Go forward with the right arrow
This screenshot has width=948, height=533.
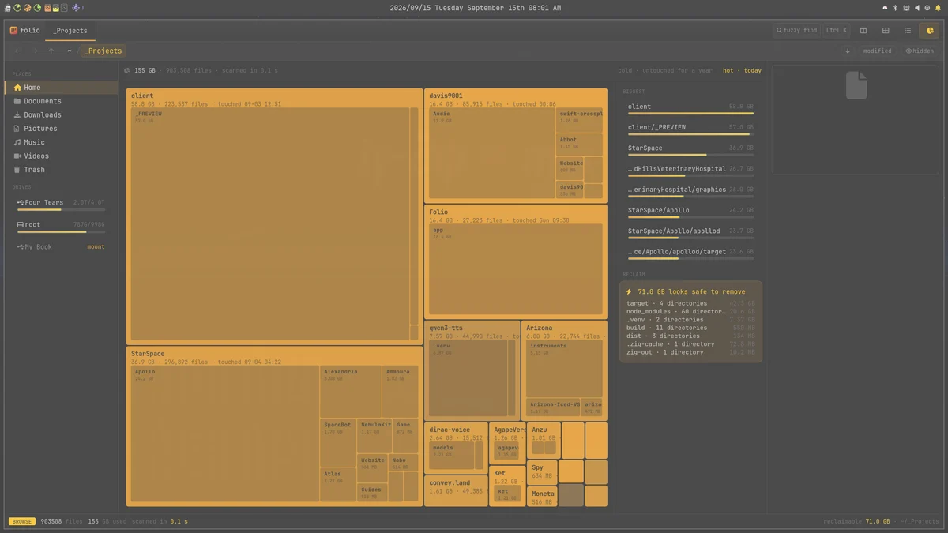pyautogui.click(x=34, y=51)
